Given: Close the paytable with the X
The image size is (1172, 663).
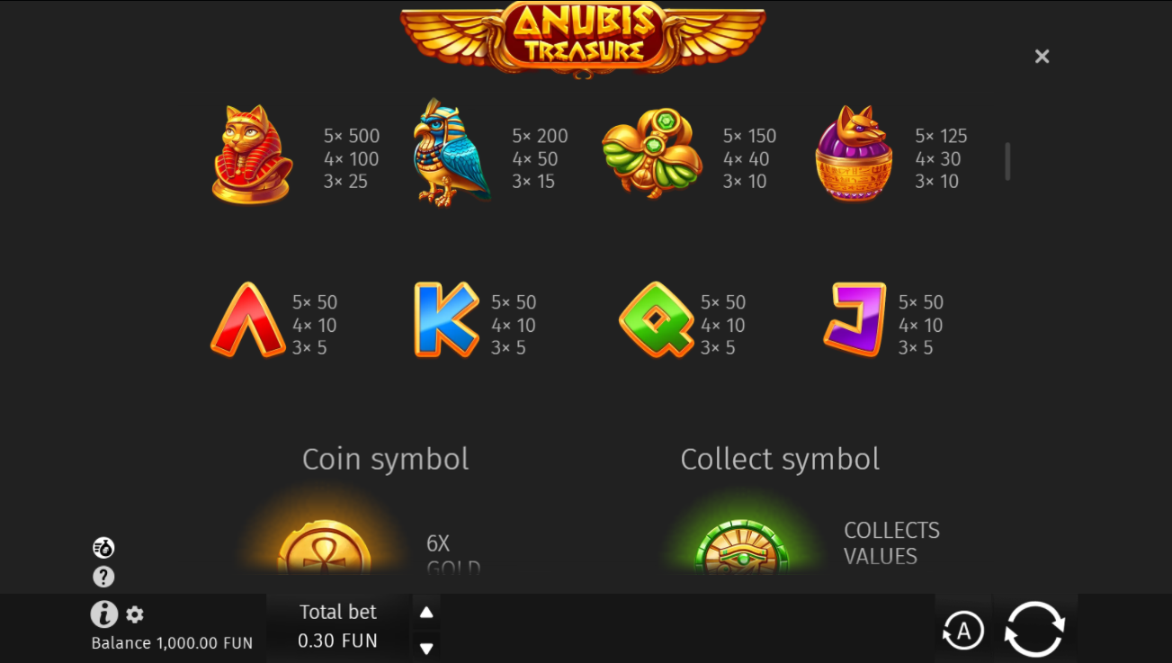Looking at the screenshot, I should (1042, 57).
